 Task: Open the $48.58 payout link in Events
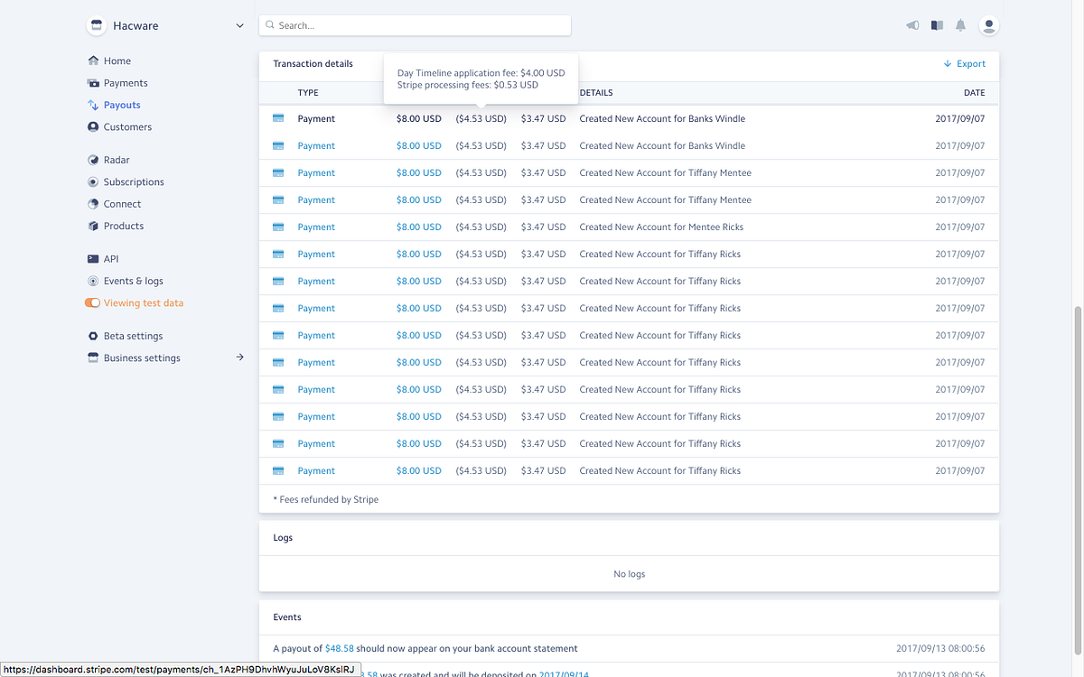point(339,648)
